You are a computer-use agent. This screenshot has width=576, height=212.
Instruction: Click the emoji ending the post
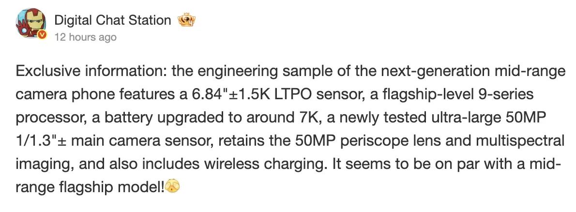click(173, 186)
